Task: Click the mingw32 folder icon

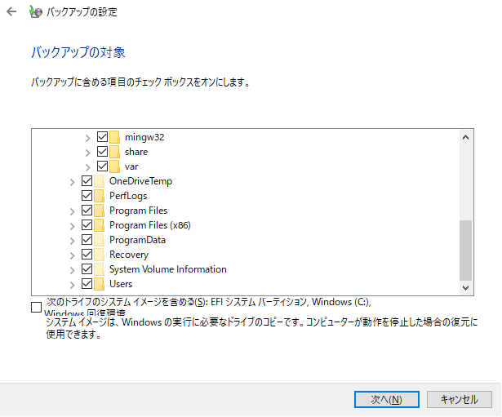Action: point(114,137)
